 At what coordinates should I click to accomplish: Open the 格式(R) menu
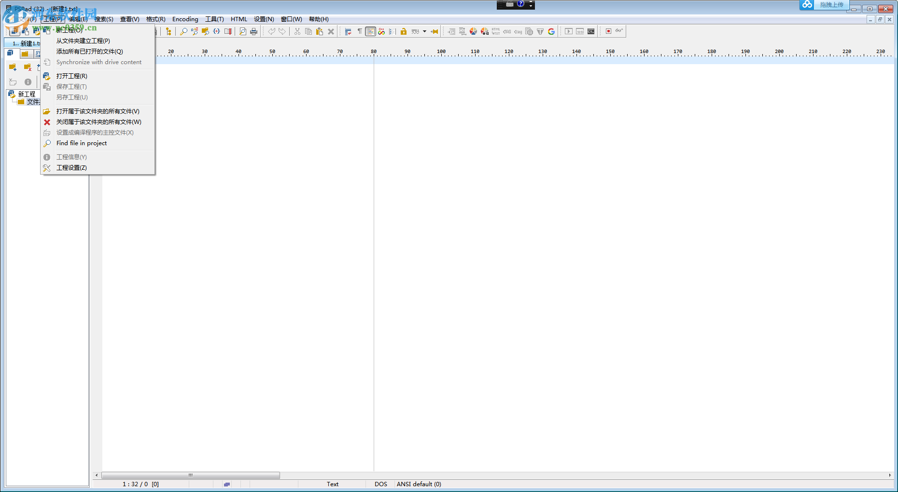[x=156, y=19]
